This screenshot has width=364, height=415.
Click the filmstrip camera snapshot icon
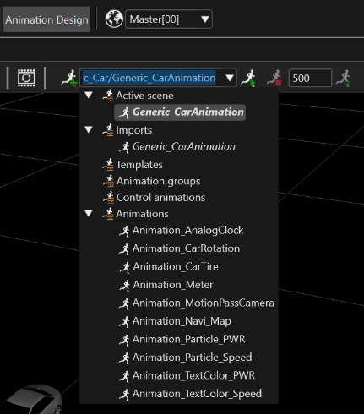[x=26, y=78]
